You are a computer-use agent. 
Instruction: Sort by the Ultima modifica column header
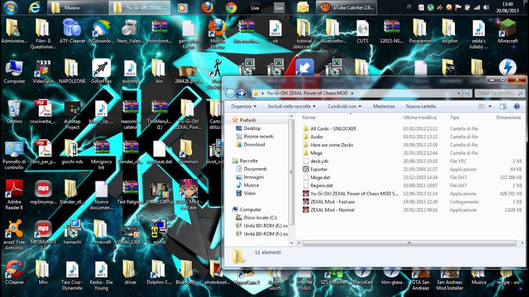(424, 118)
